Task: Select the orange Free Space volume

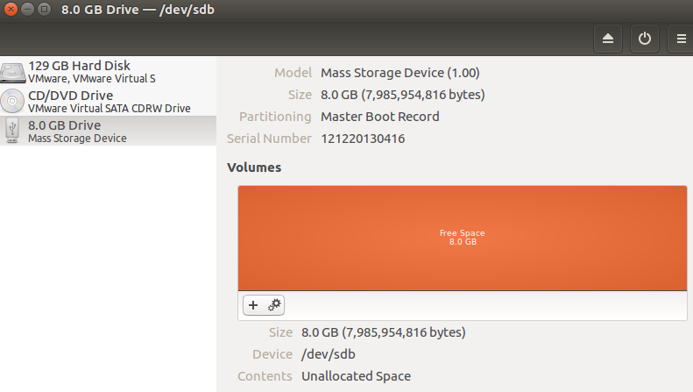Action: [x=463, y=238]
